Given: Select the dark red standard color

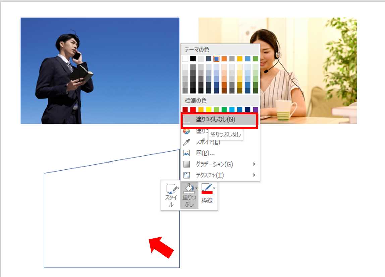Looking at the screenshot, I should tap(185, 109).
